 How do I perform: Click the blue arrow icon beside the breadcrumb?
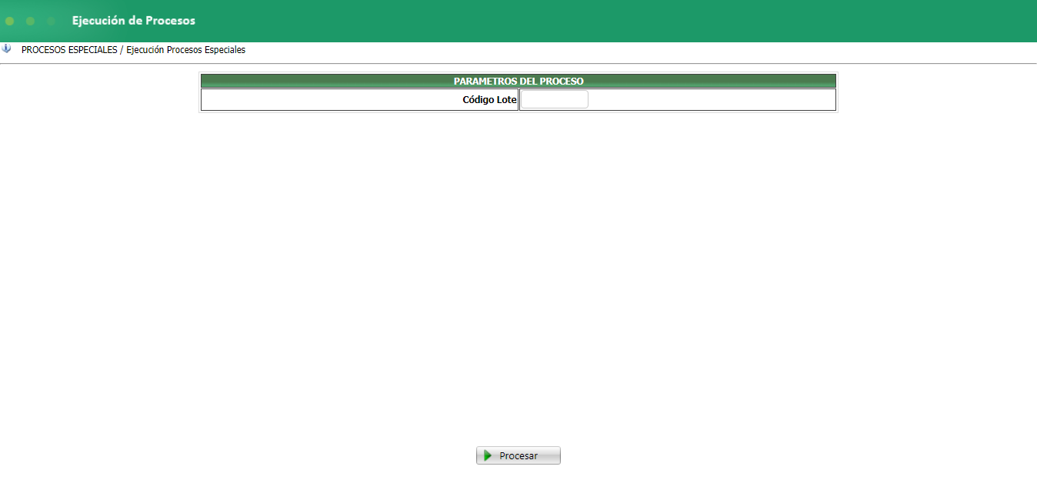point(7,48)
